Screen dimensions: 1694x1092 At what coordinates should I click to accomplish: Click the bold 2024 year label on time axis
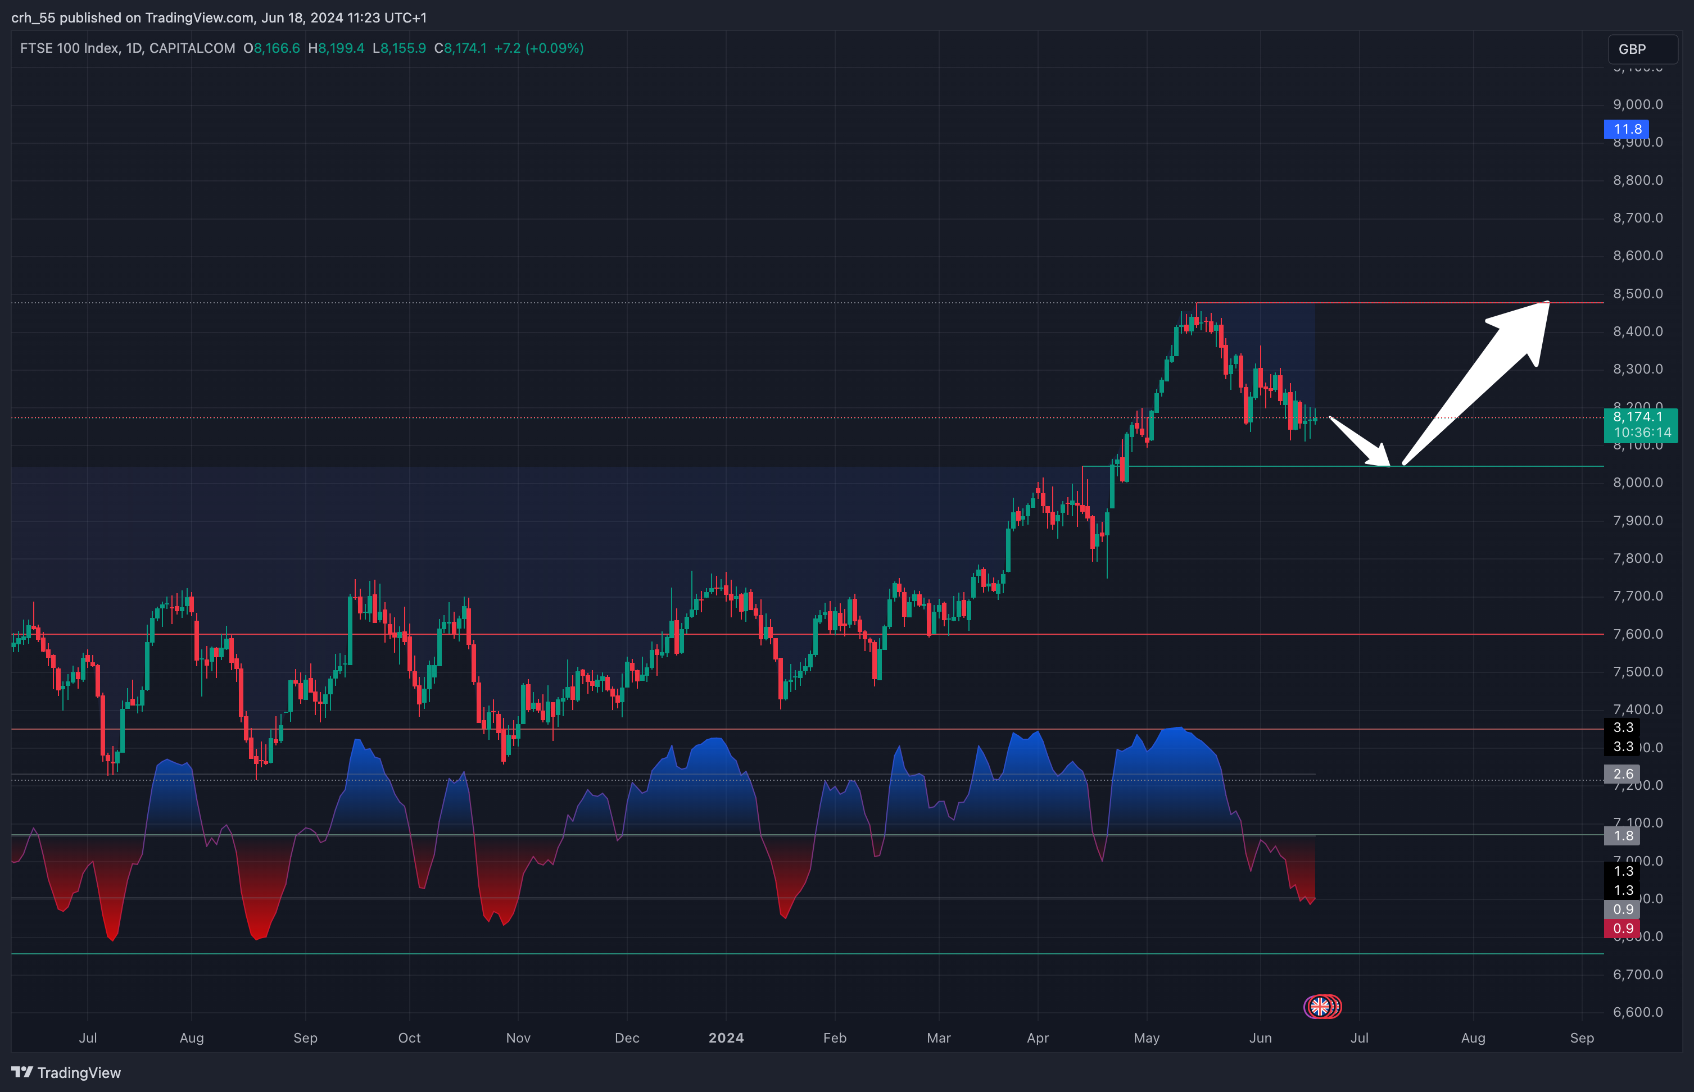(726, 1038)
